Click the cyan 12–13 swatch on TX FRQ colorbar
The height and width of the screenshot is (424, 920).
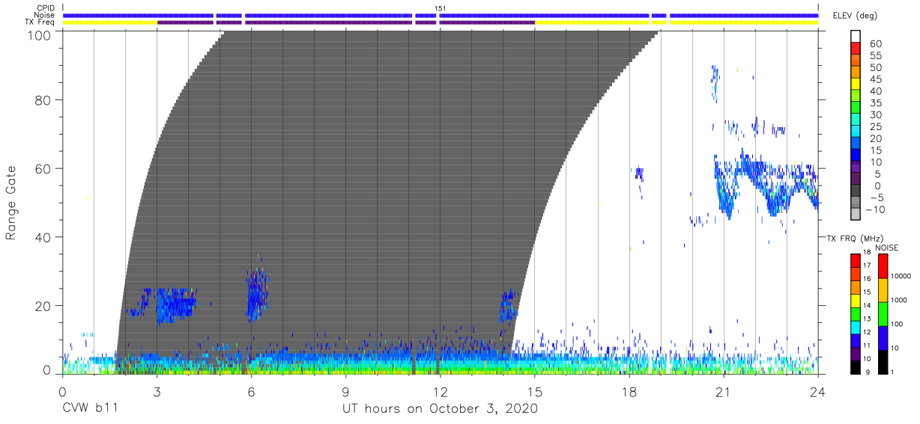click(x=856, y=327)
